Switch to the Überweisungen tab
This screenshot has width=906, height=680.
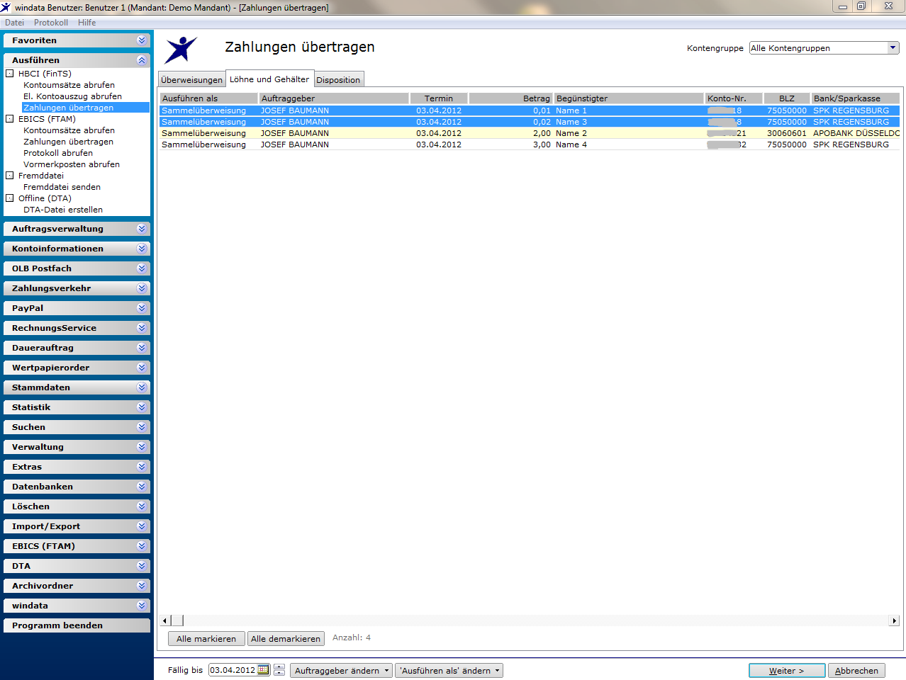point(191,80)
